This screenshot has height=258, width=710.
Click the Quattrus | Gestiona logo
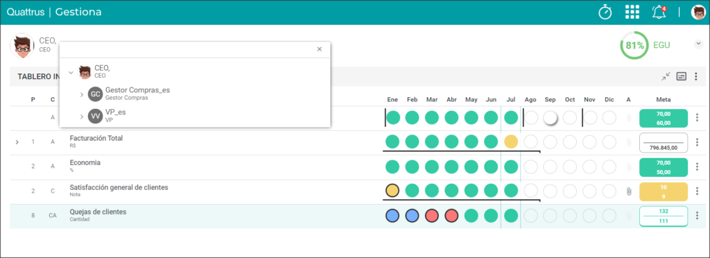(x=54, y=12)
